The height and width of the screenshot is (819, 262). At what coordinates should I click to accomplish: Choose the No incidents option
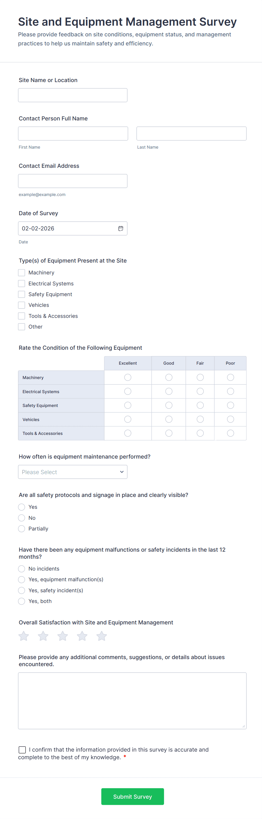tap(22, 569)
